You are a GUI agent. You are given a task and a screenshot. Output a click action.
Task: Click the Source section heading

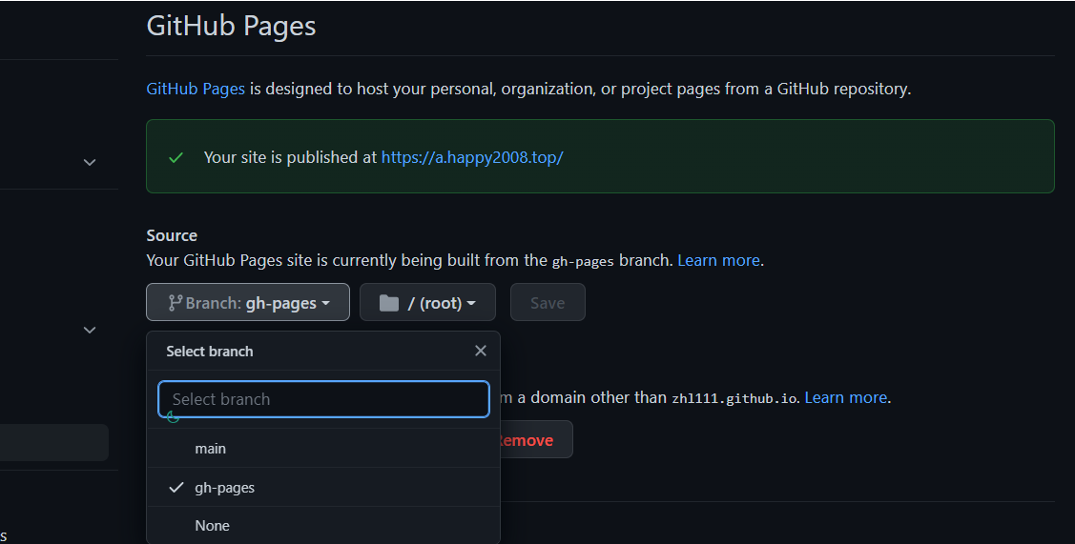pyautogui.click(x=172, y=235)
